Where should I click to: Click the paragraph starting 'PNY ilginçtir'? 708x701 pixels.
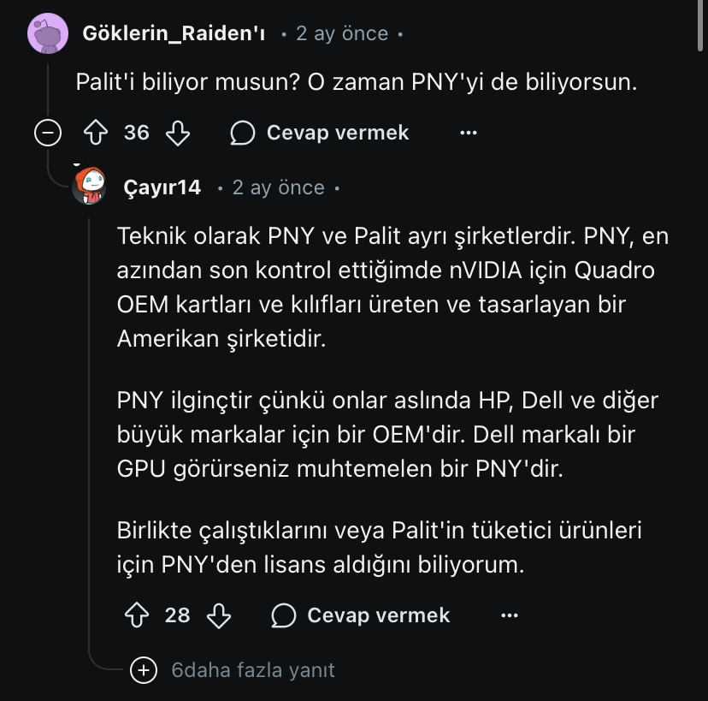tap(387, 435)
